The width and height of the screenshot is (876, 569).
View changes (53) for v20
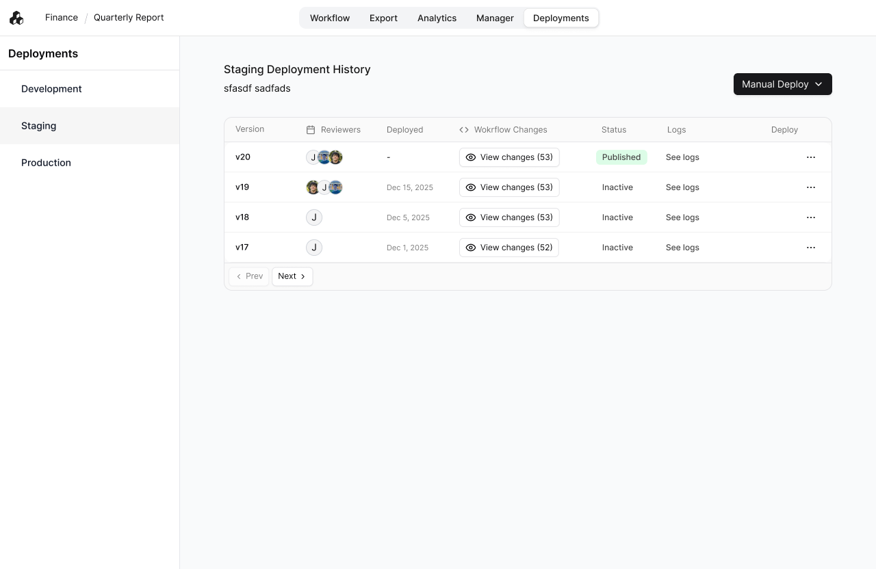pyautogui.click(x=509, y=157)
